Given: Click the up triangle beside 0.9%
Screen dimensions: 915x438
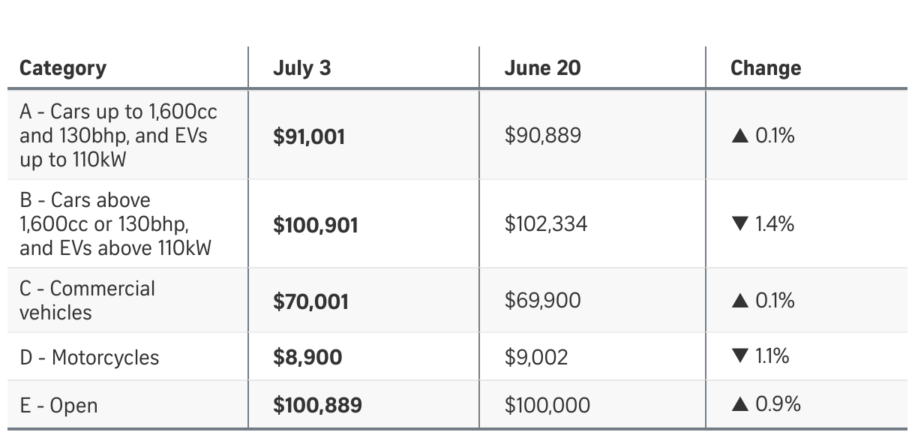Looking at the screenshot, I should (x=739, y=405).
